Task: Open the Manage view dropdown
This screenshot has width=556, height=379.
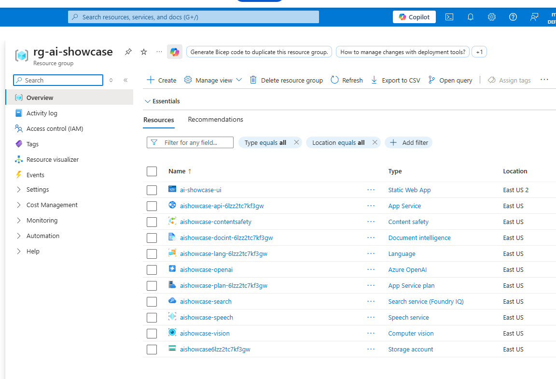Action: 213,80
